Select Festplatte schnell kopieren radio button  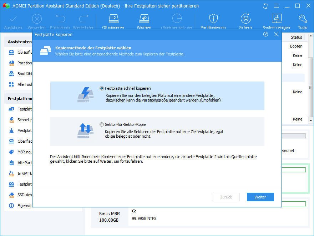coord(102,88)
